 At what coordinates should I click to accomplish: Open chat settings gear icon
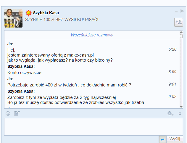[170, 113]
